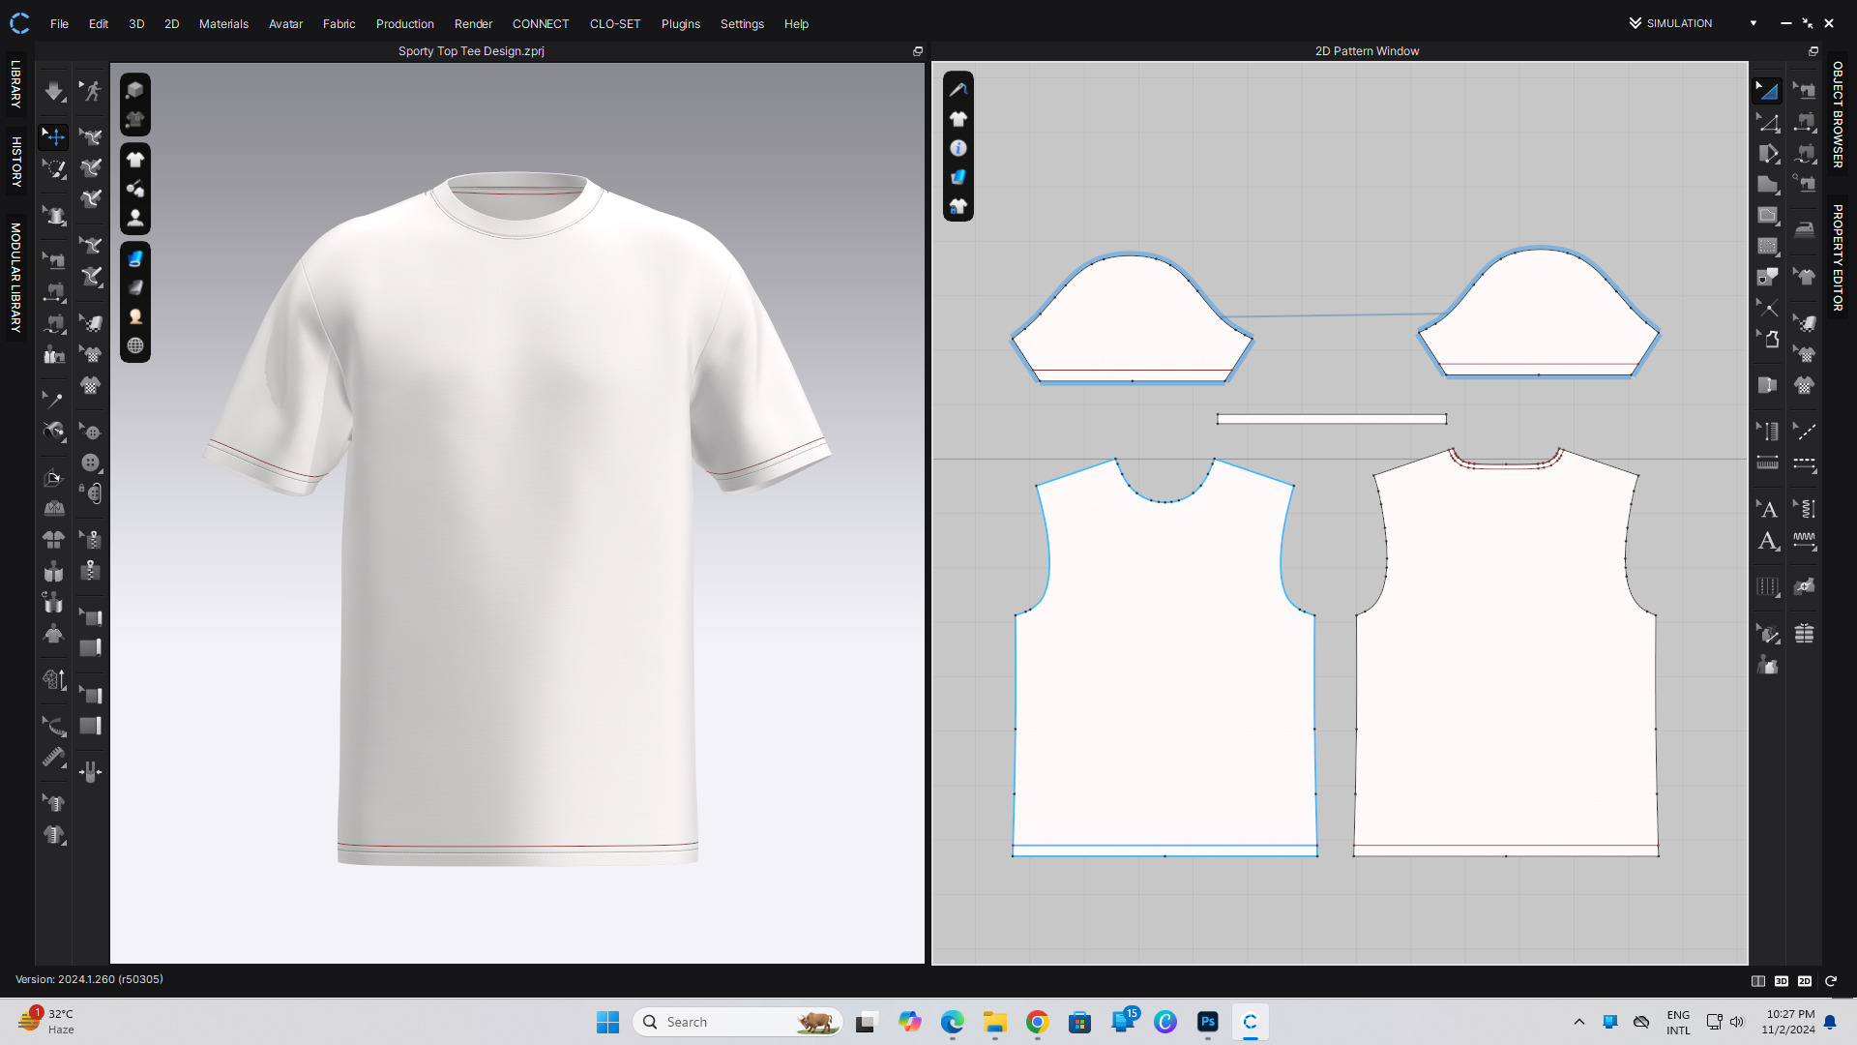Click the split-window layout button in status bar

click(x=1758, y=981)
